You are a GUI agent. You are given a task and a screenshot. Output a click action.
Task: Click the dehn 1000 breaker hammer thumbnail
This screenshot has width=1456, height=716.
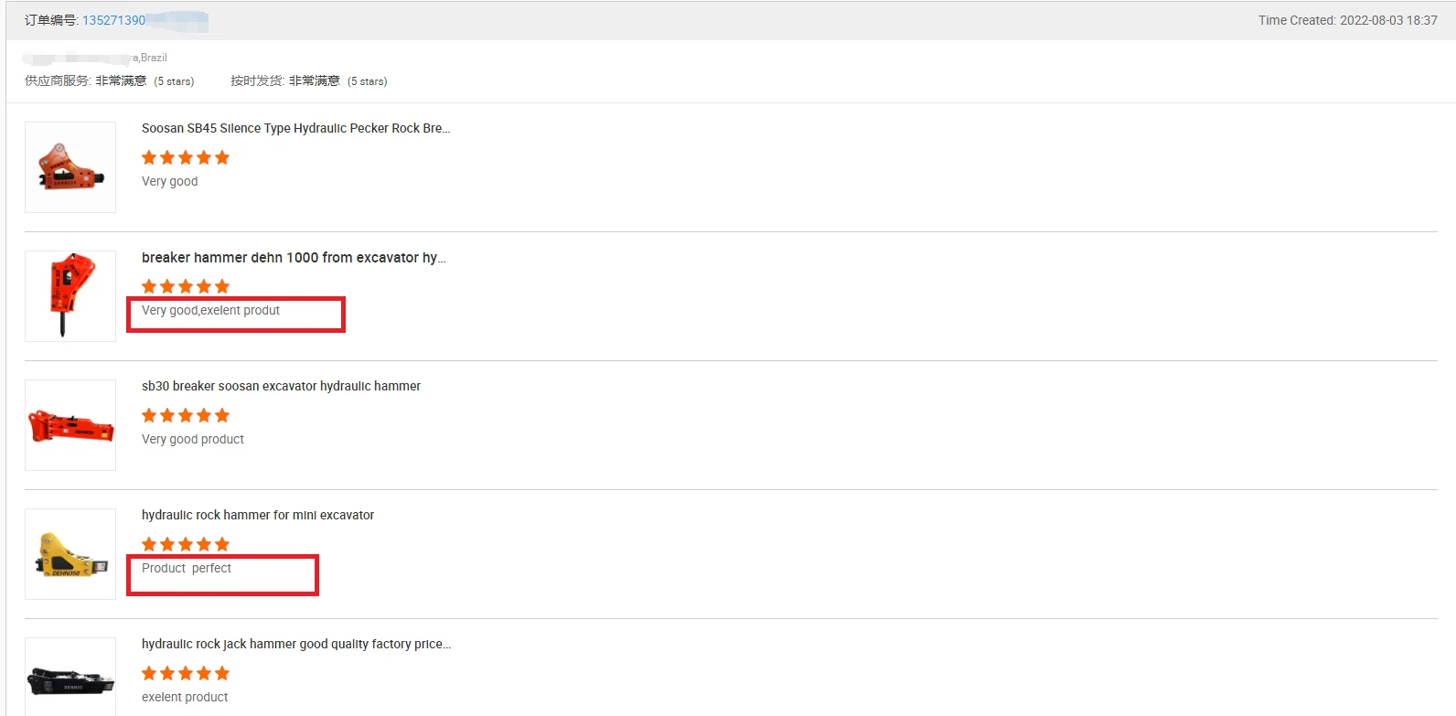[70, 296]
